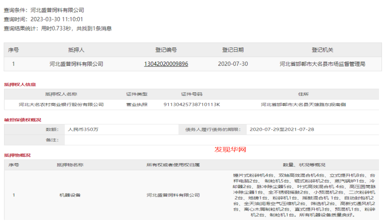
Task: Select registration authority 河北省邯郸市大名县市场监督管理局
Action: (x=323, y=64)
